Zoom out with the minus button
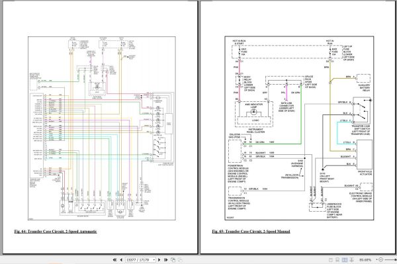Image resolution: width=397 pixels, height=264 pixels. pos(381,259)
